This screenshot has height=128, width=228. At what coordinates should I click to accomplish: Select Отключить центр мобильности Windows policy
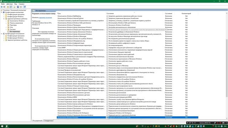pos(122,104)
